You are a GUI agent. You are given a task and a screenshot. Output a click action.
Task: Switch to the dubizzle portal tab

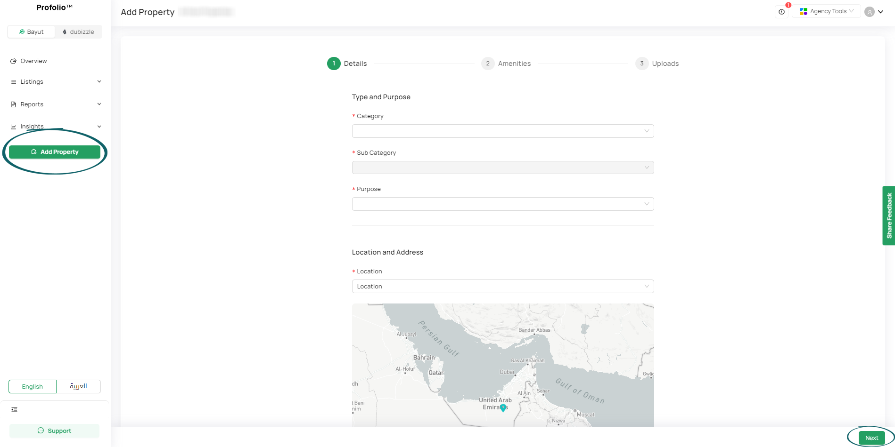(x=78, y=32)
